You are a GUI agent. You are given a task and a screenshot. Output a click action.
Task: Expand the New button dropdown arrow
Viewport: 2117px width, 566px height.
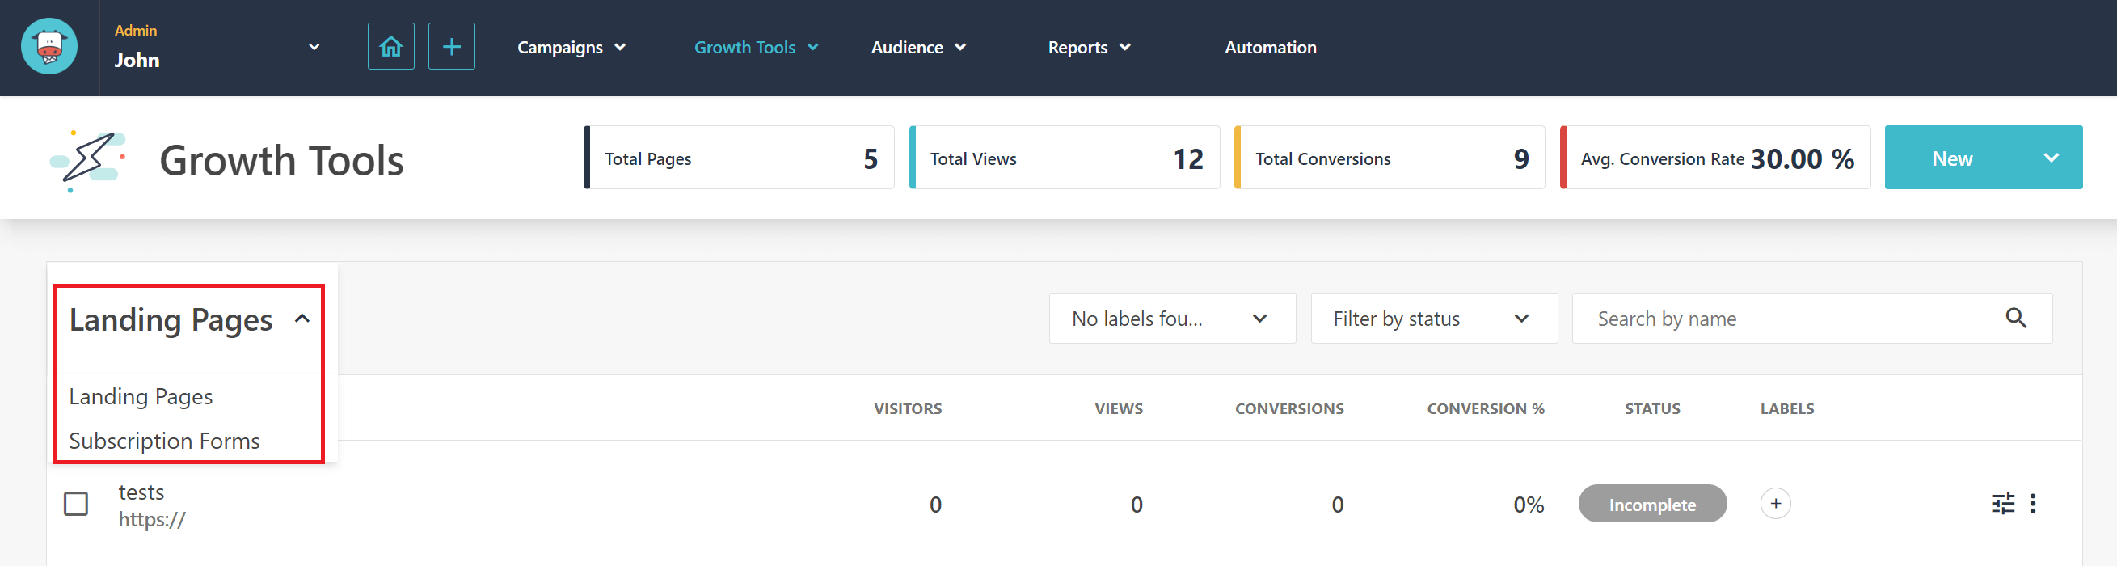tap(2051, 158)
